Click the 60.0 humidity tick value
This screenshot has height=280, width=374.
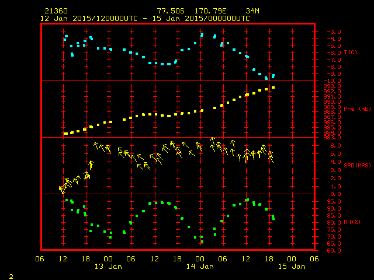point(334,251)
